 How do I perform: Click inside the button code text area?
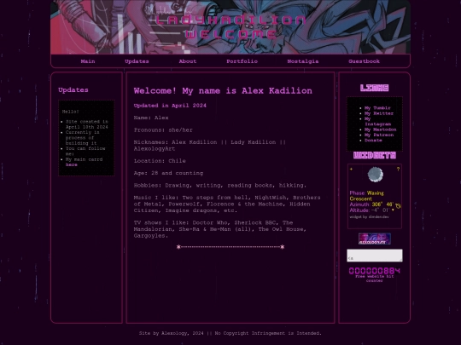pyautogui.click(x=375, y=256)
